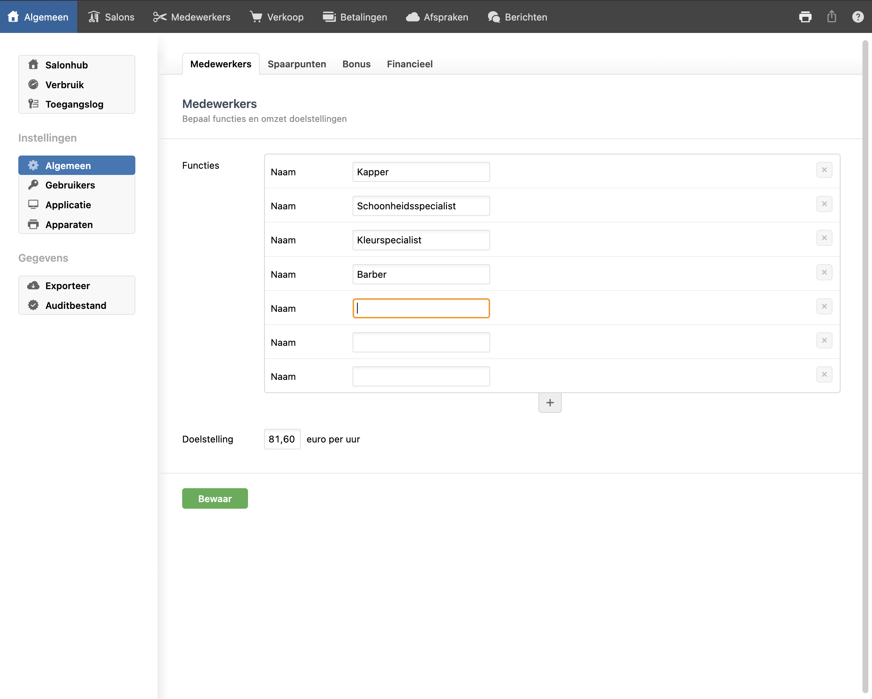The width and height of the screenshot is (872, 699).
Task: Delete the Barber function row
Action: click(824, 272)
